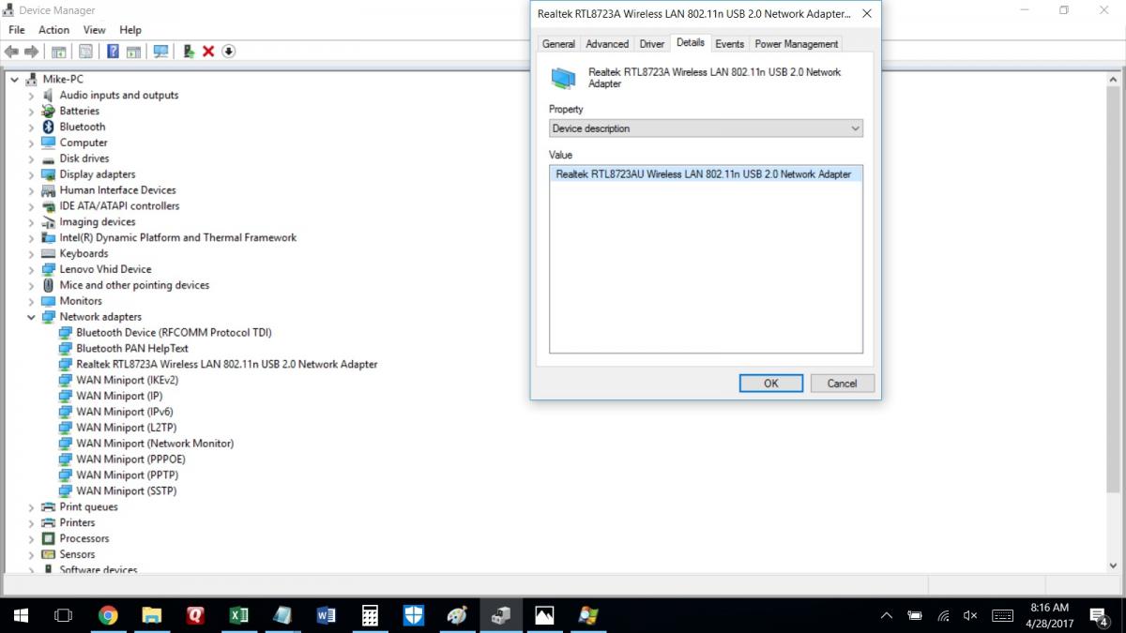Image resolution: width=1126 pixels, height=633 pixels.
Task: Click the Windows Start button
Action: click(21, 615)
